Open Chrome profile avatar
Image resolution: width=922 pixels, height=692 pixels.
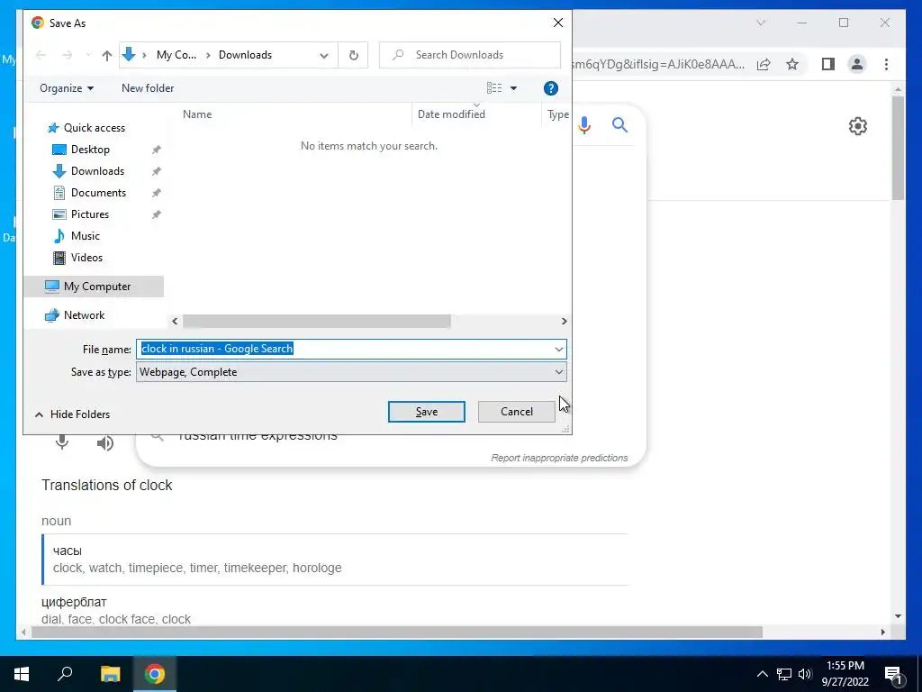[857, 64]
